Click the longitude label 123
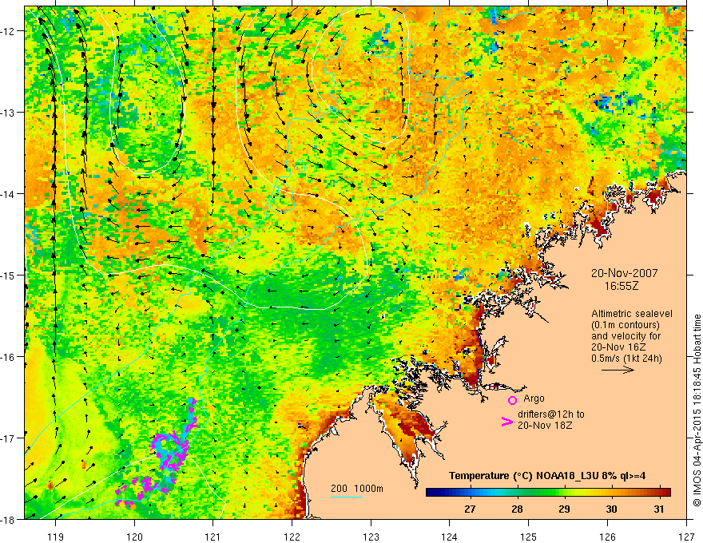This screenshot has width=703, height=543. tap(371, 537)
